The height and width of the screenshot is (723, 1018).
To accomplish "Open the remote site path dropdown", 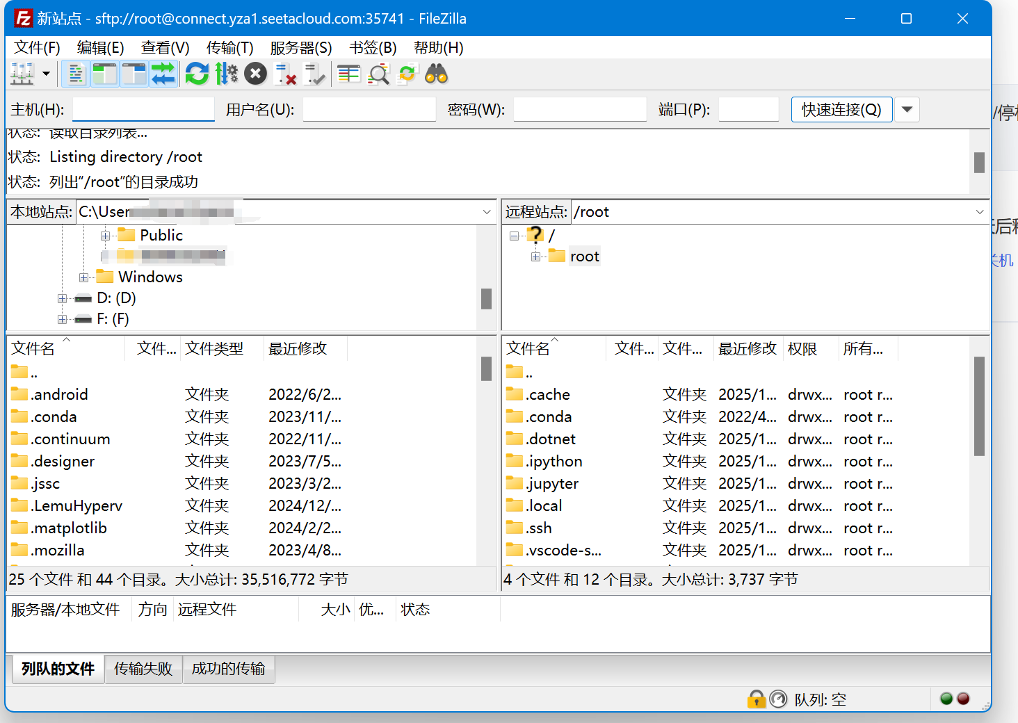I will [x=979, y=211].
